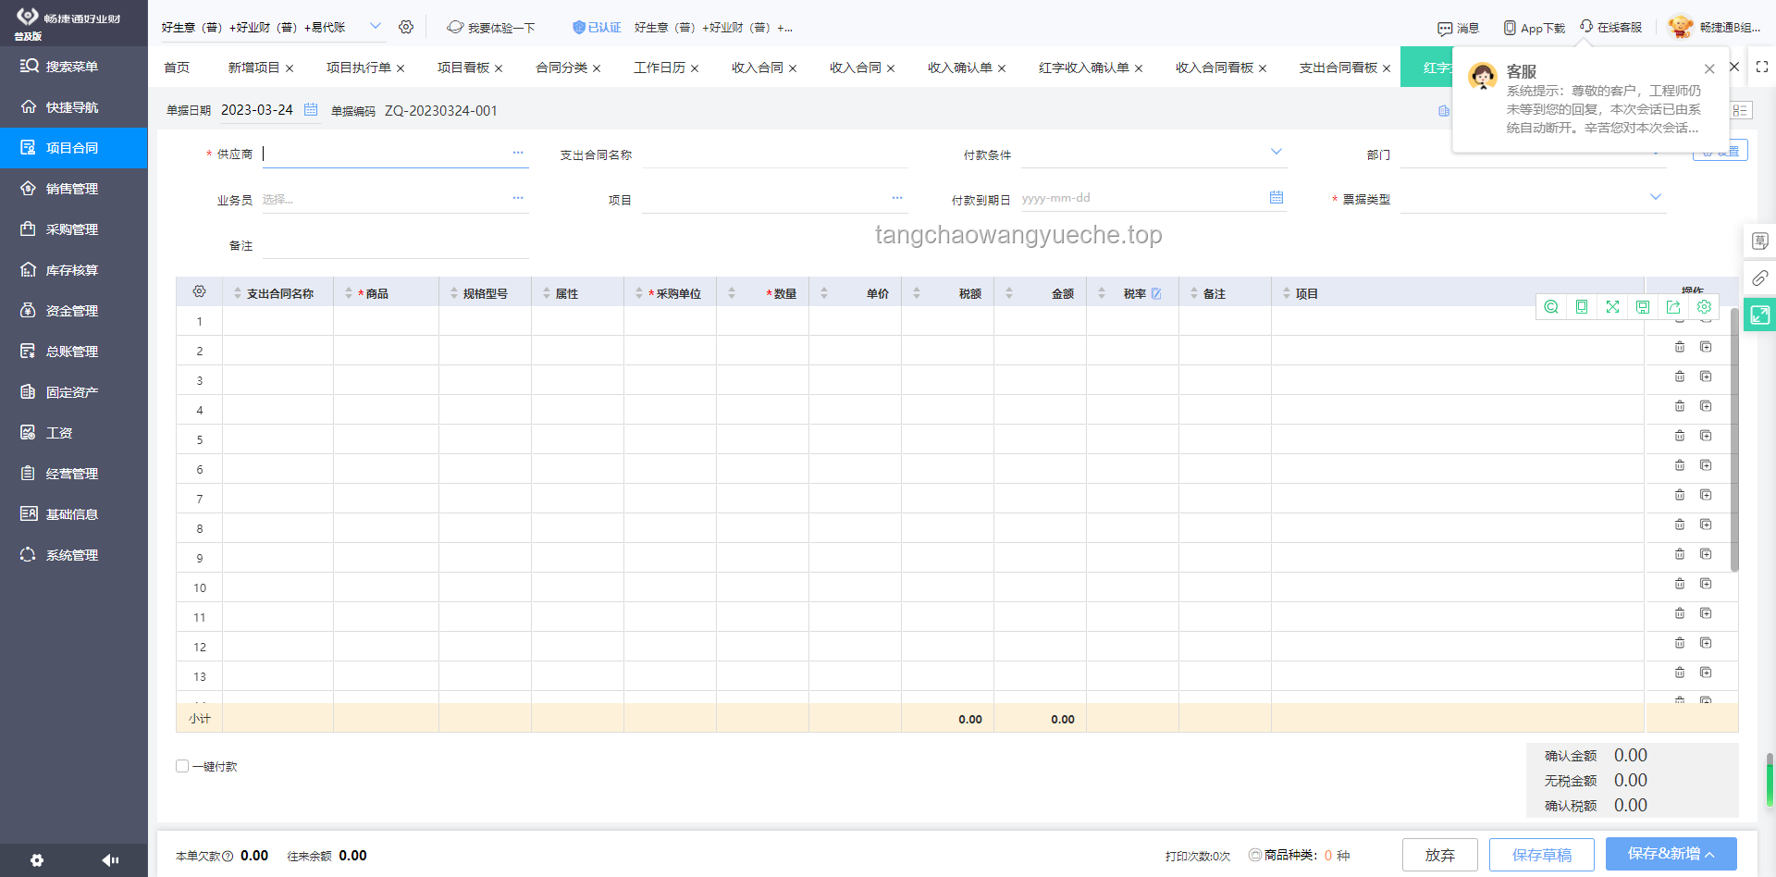Open 消息 messages icon
Viewport: 1776px width, 877px height.
pos(1458,28)
